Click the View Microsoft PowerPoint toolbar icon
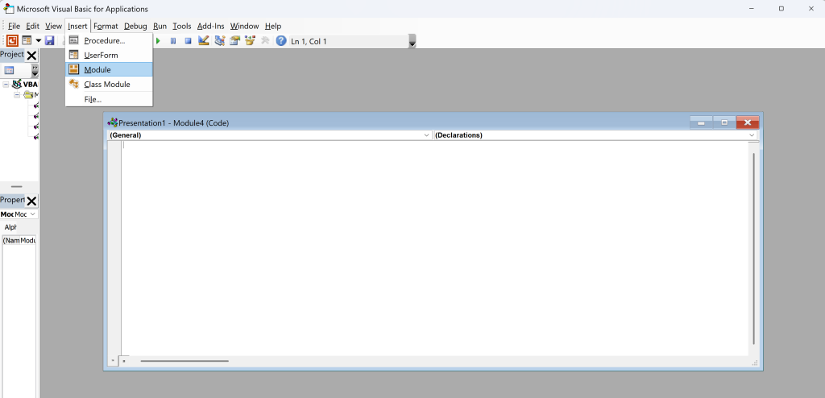Screen dimensions: 825x398 tap(12, 40)
